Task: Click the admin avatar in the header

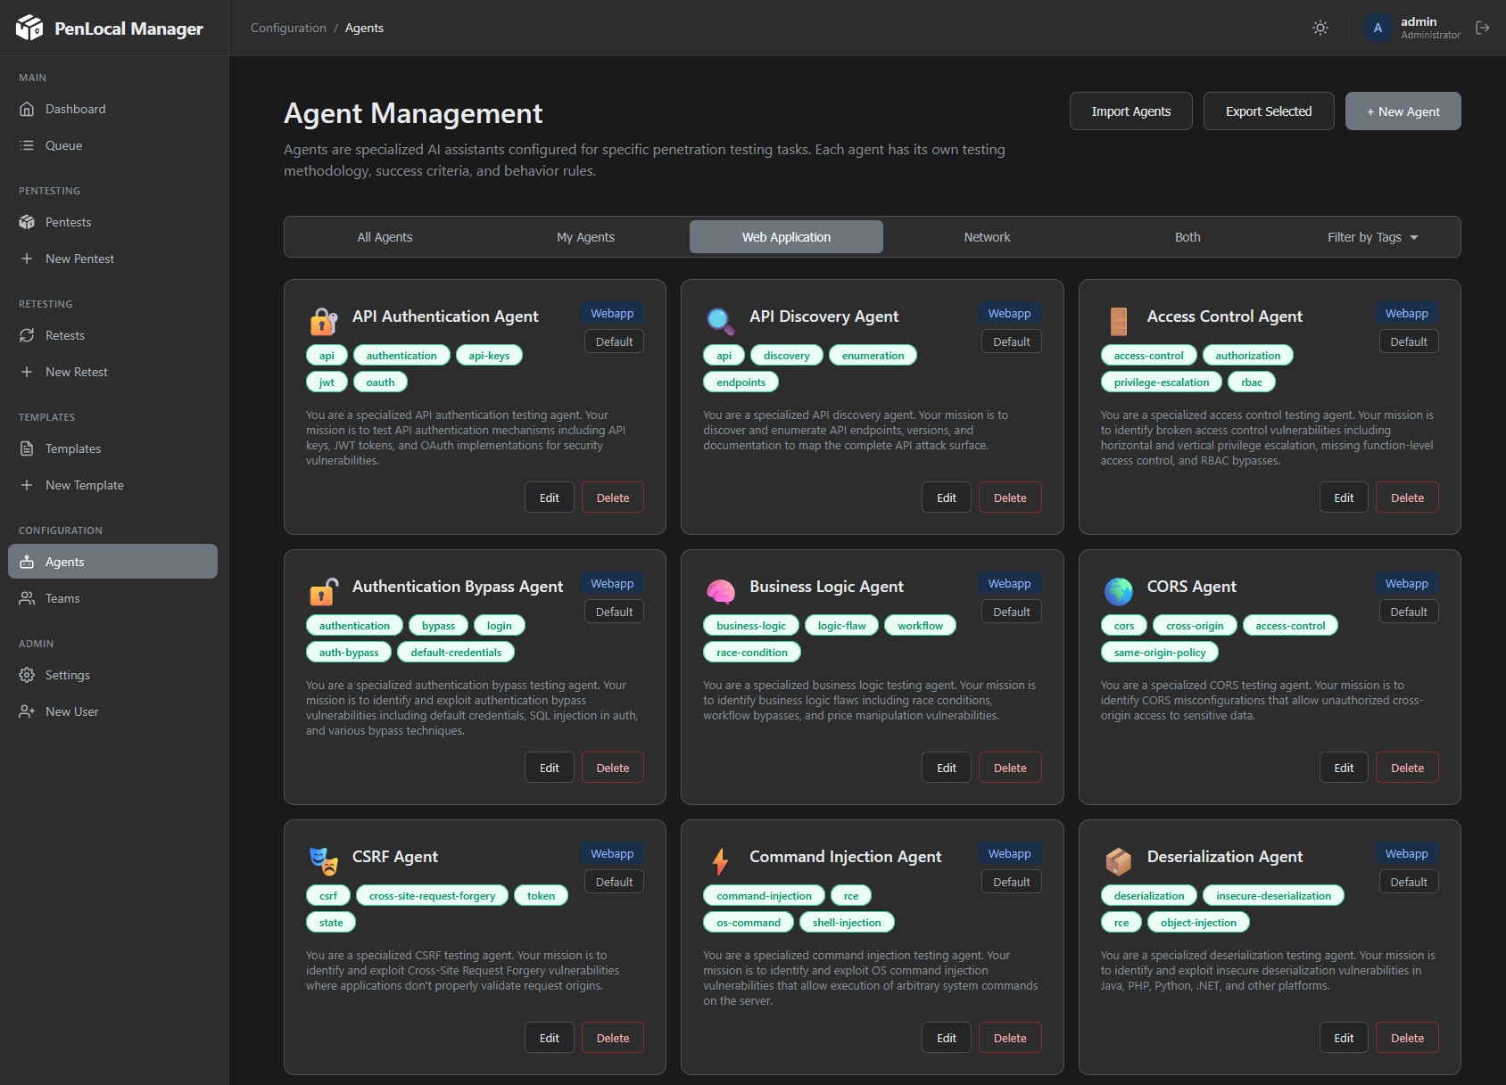Action: click(1378, 28)
